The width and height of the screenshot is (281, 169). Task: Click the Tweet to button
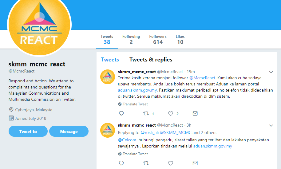[x=28, y=132]
